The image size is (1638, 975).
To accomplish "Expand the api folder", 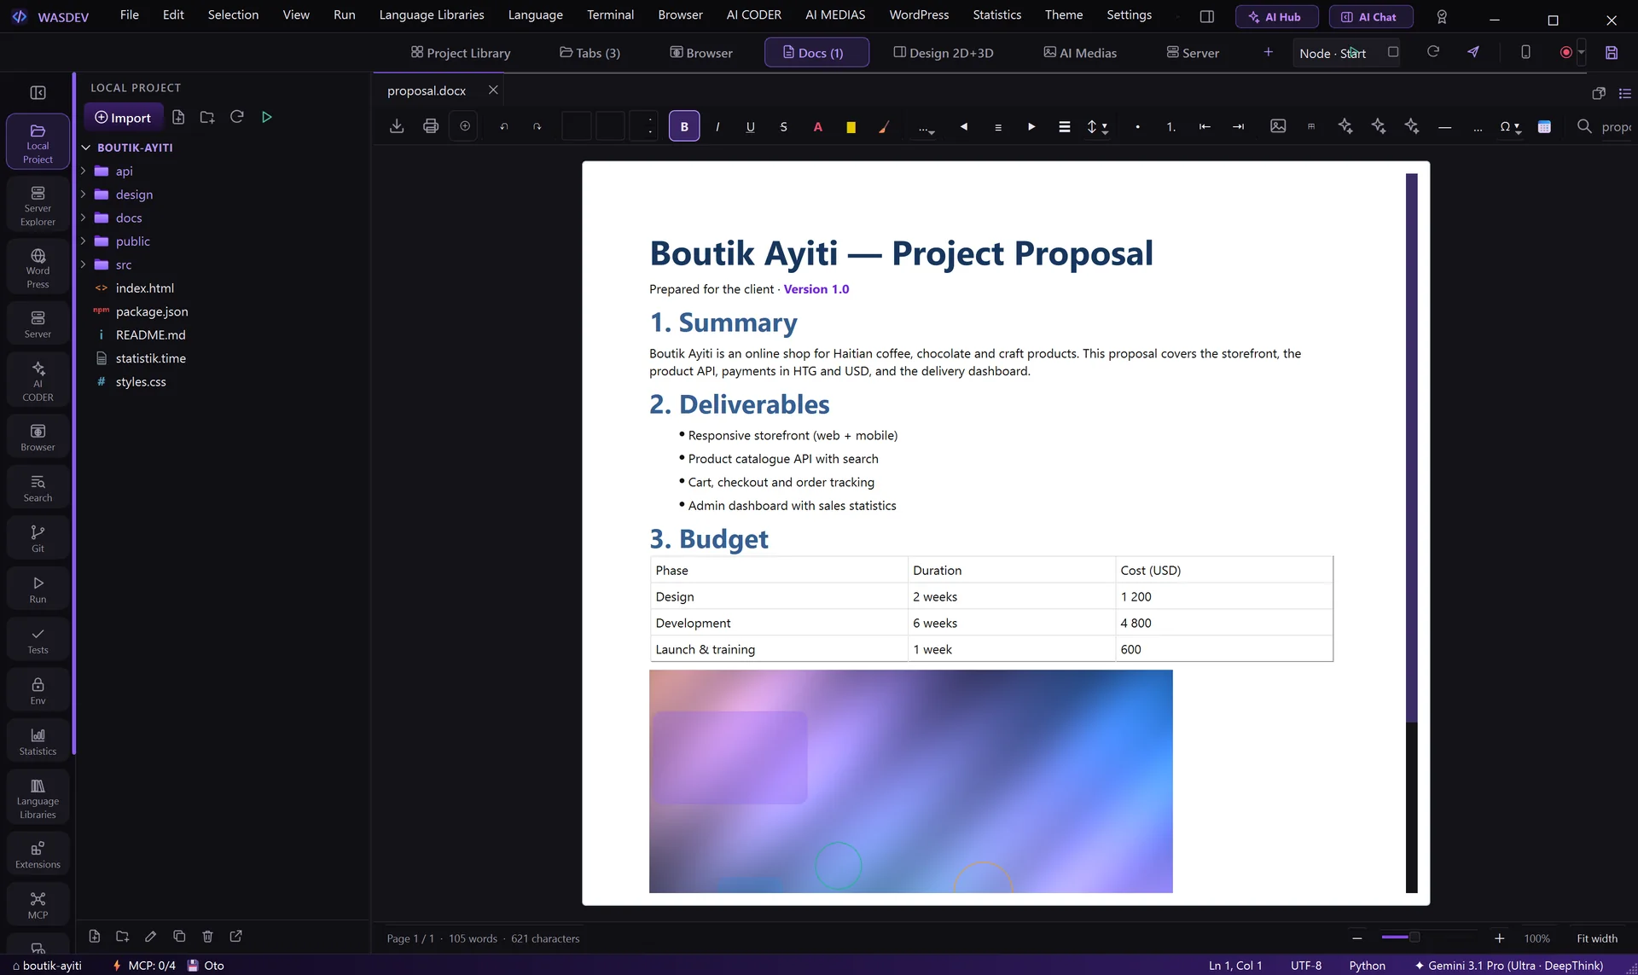I will point(84,171).
